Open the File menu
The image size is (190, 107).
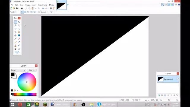(x=12, y=5)
